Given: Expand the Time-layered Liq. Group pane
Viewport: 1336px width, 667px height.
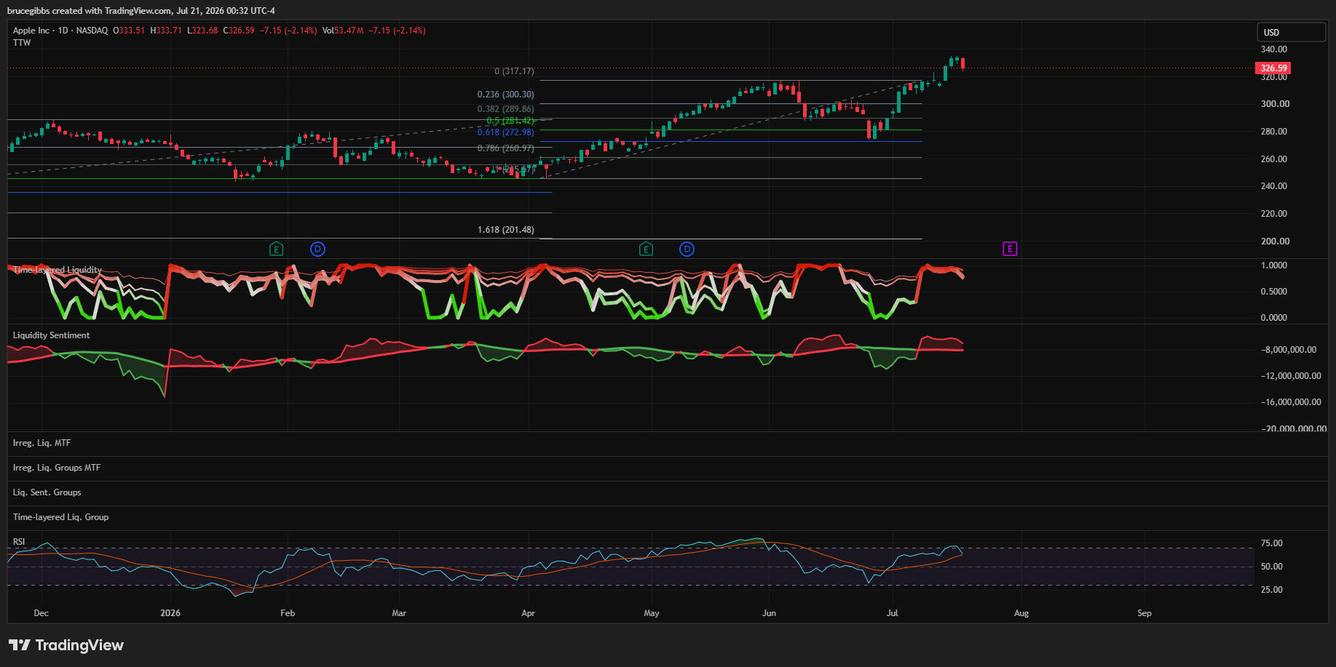Looking at the screenshot, I should (60, 517).
